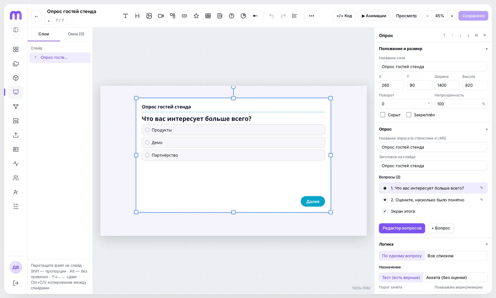Insert a table from the toolbar
The width and height of the screenshot is (496, 298).
pyautogui.click(x=208, y=16)
